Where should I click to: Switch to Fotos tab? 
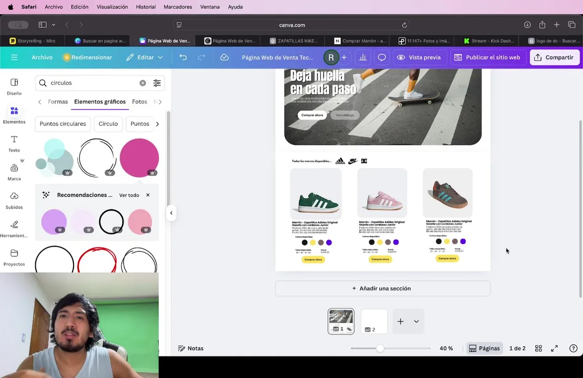pos(139,101)
